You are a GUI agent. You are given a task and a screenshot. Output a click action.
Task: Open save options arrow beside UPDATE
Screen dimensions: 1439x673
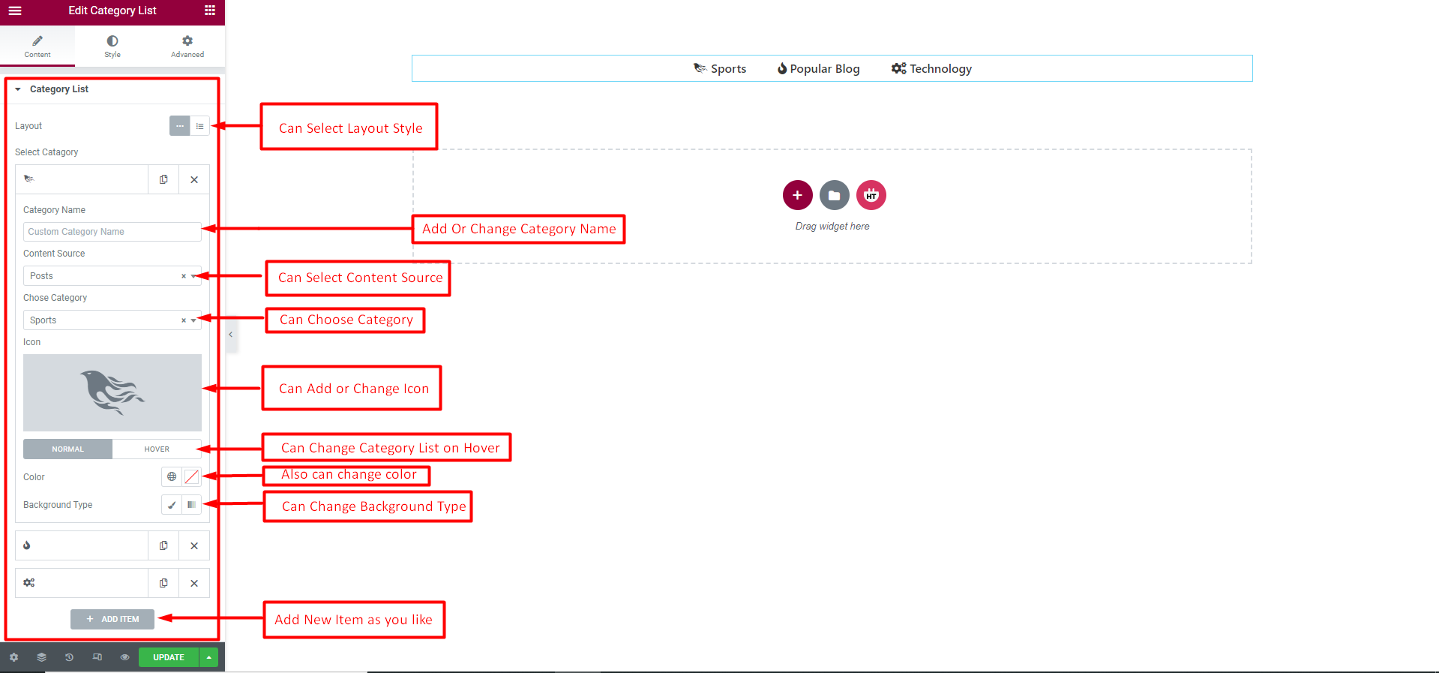point(209,657)
